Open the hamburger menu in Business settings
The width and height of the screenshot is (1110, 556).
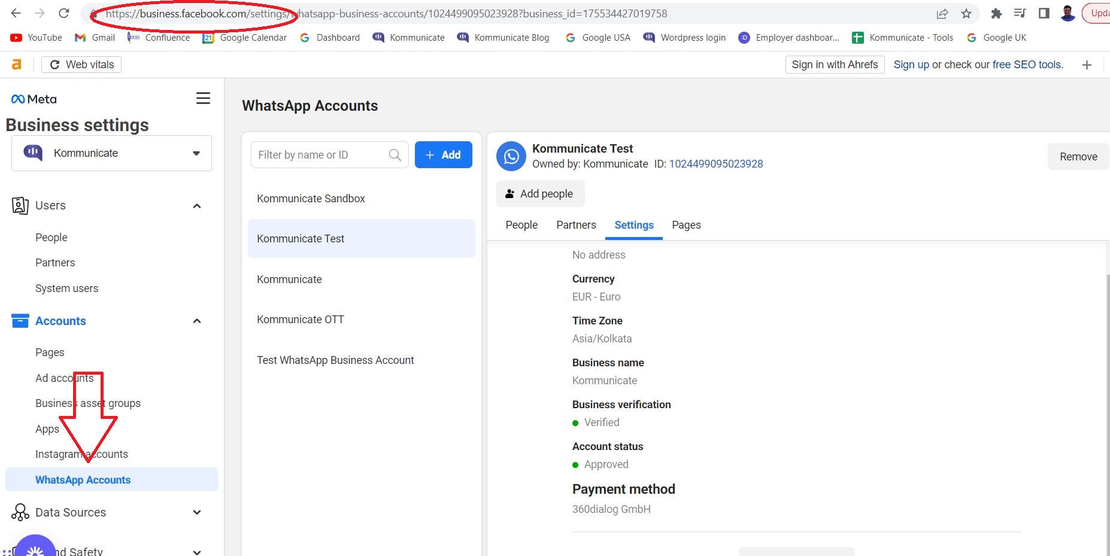[x=203, y=98]
